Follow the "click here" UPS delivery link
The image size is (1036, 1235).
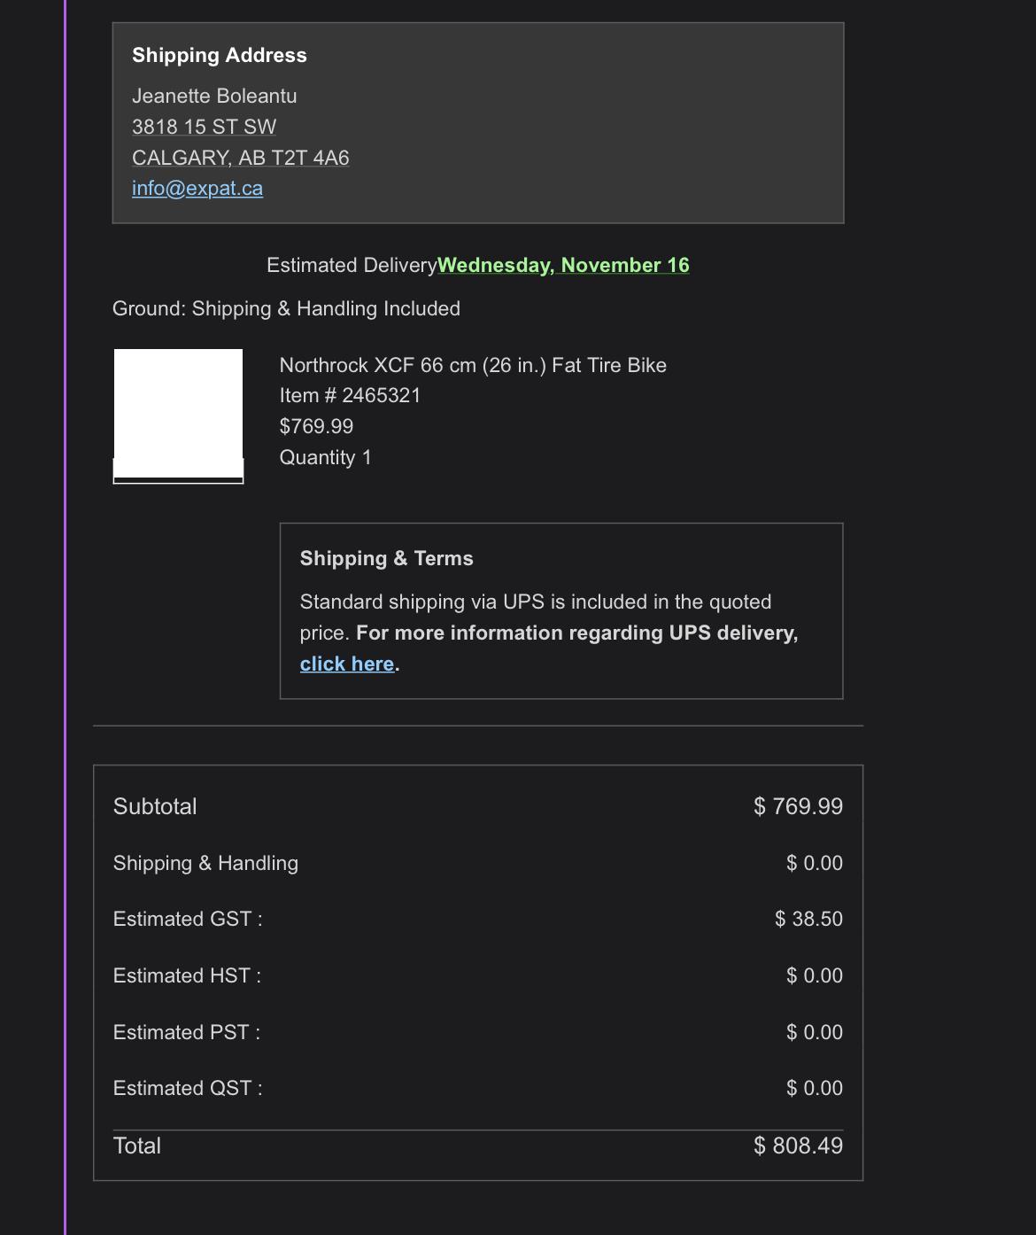tap(346, 664)
